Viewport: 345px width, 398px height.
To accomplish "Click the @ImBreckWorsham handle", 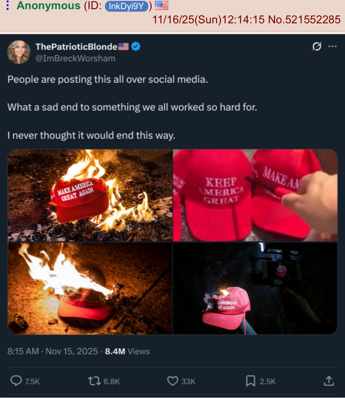I will [75, 58].
